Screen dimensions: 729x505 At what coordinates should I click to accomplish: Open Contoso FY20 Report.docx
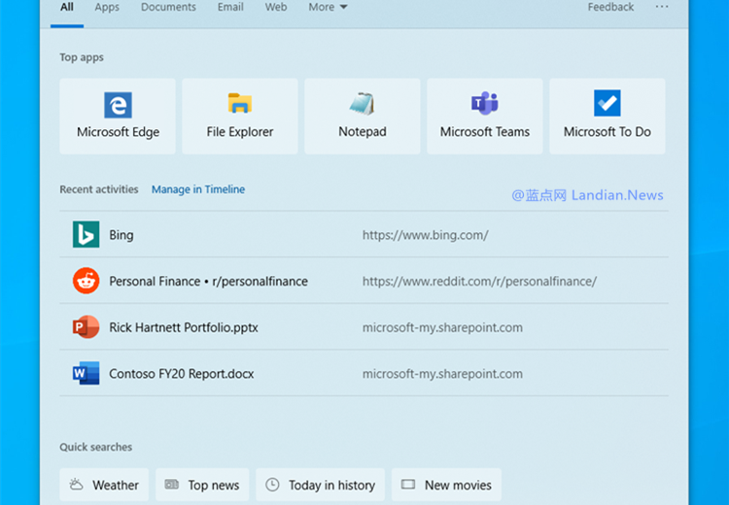(182, 374)
